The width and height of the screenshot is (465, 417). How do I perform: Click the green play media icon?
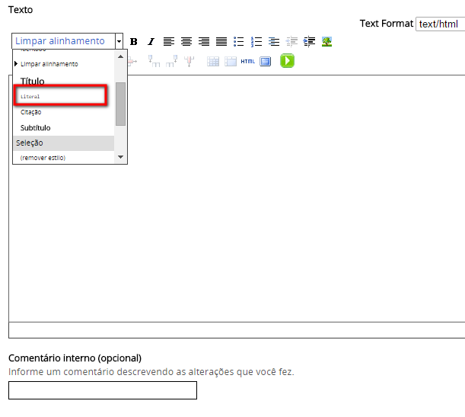tap(287, 61)
